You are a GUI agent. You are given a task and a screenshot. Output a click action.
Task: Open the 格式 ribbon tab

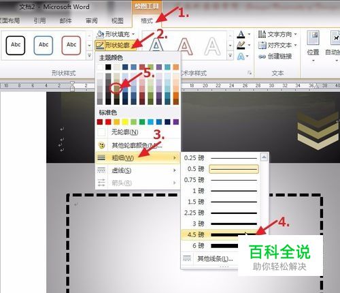click(x=147, y=21)
